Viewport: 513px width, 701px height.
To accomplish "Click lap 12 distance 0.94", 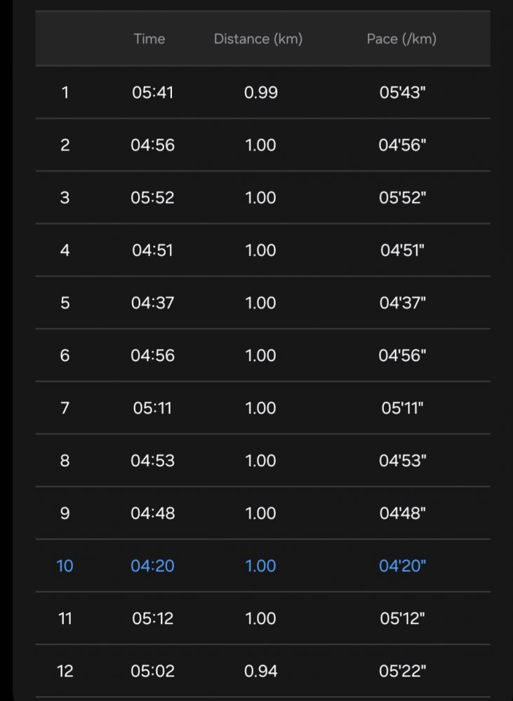I will pyautogui.click(x=260, y=671).
